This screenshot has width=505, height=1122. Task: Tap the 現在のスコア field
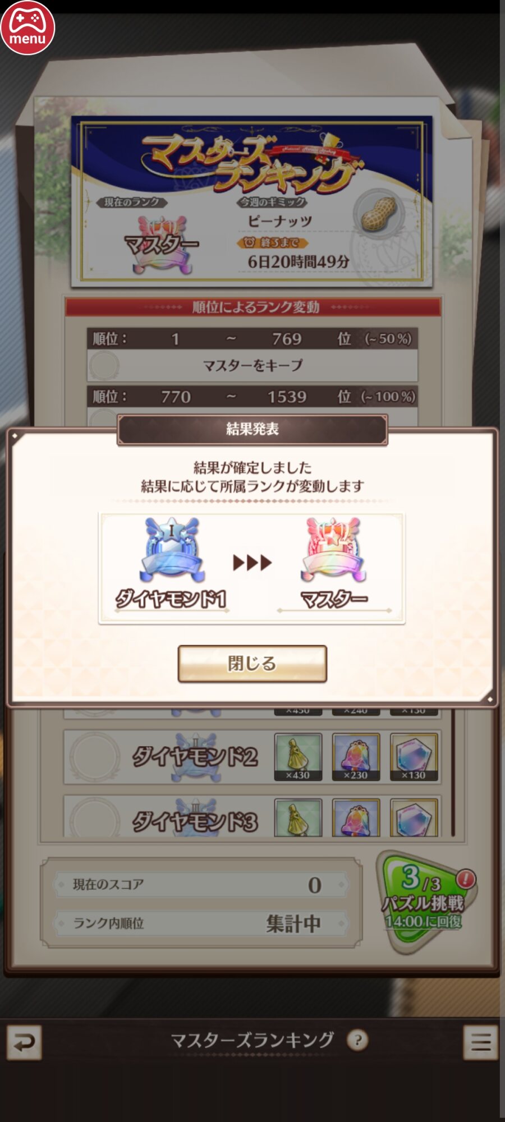200,885
